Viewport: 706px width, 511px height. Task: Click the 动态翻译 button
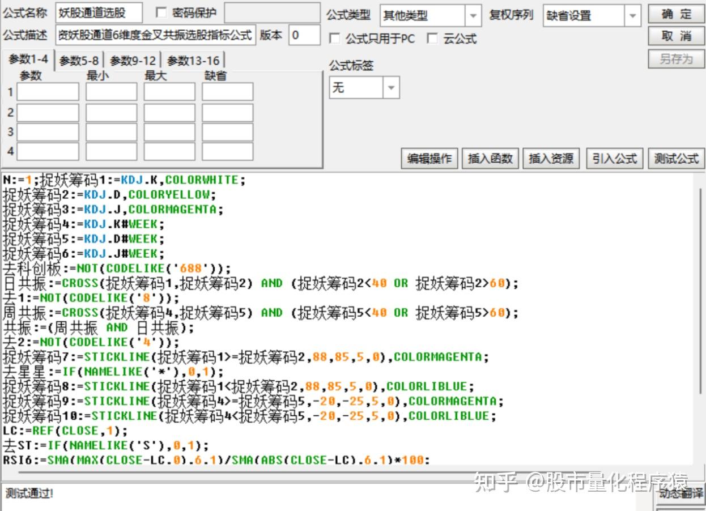click(x=680, y=493)
